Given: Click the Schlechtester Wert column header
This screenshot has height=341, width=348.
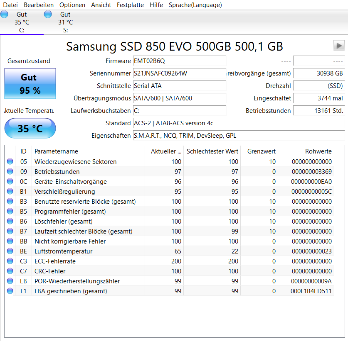Looking at the screenshot, I should (x=212, y=151).
